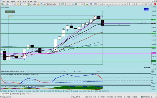Set the timeframe to H1
Image resolution: width=157 pixels, height=98 pixels.
[113, 4]
